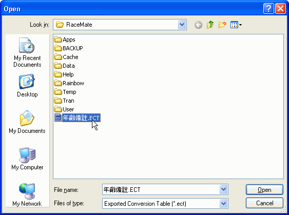Image resolution: width=289 pixels, height=215 pixels.
Task: Select the Rainbow folder
Action: pos(69,83)
